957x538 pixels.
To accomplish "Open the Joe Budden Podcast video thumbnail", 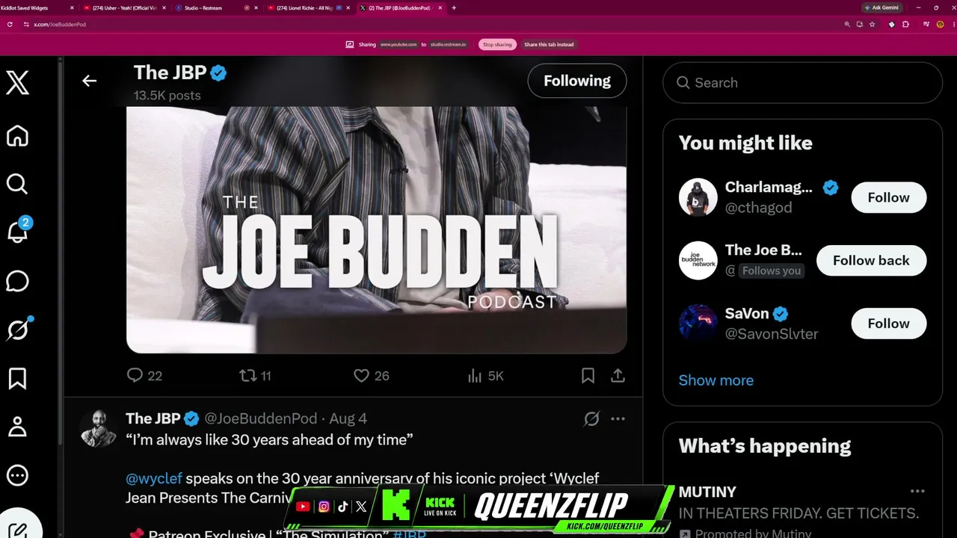I will 376,229.
